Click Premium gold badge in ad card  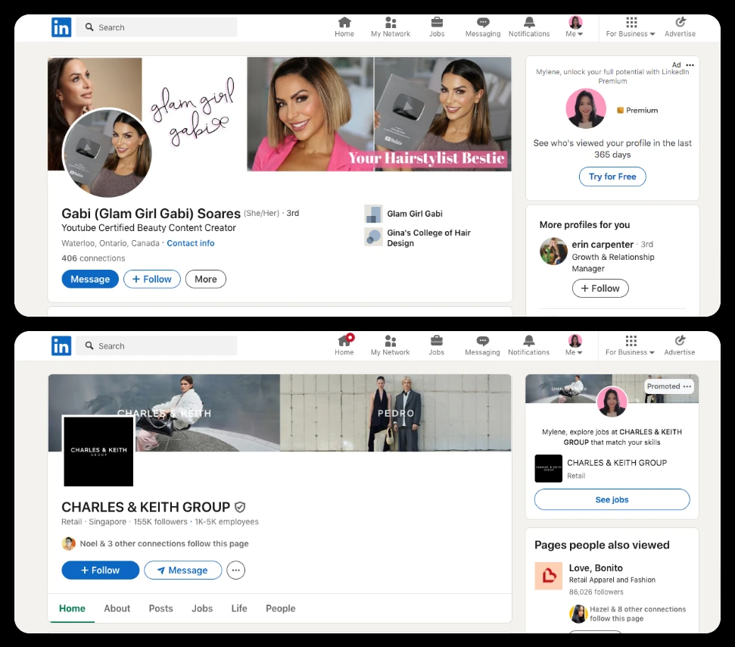[620, 111]
